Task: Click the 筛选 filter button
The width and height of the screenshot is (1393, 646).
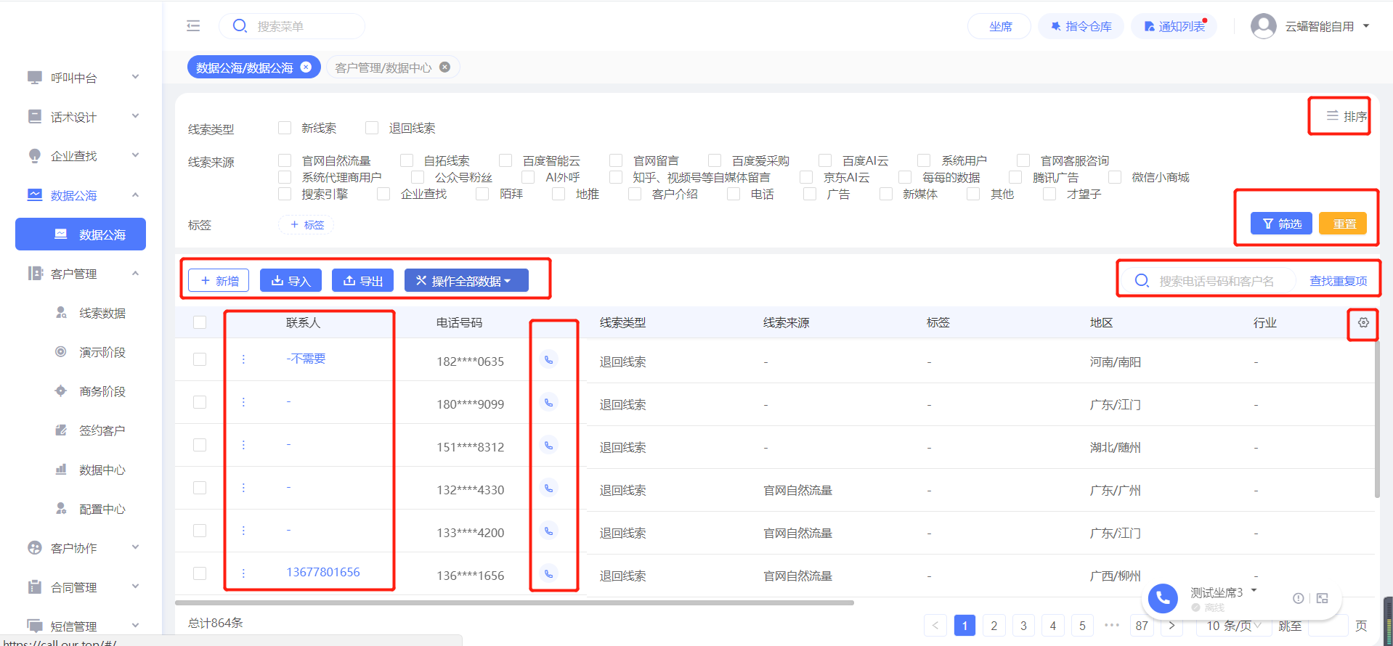Action: [x=1281, y=224]
